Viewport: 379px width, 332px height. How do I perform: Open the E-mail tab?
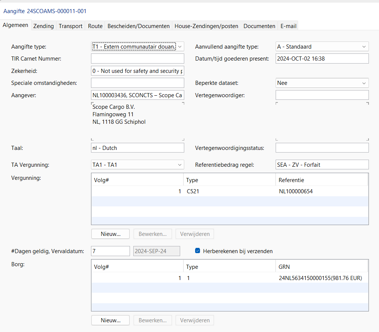tap(288, 26)
